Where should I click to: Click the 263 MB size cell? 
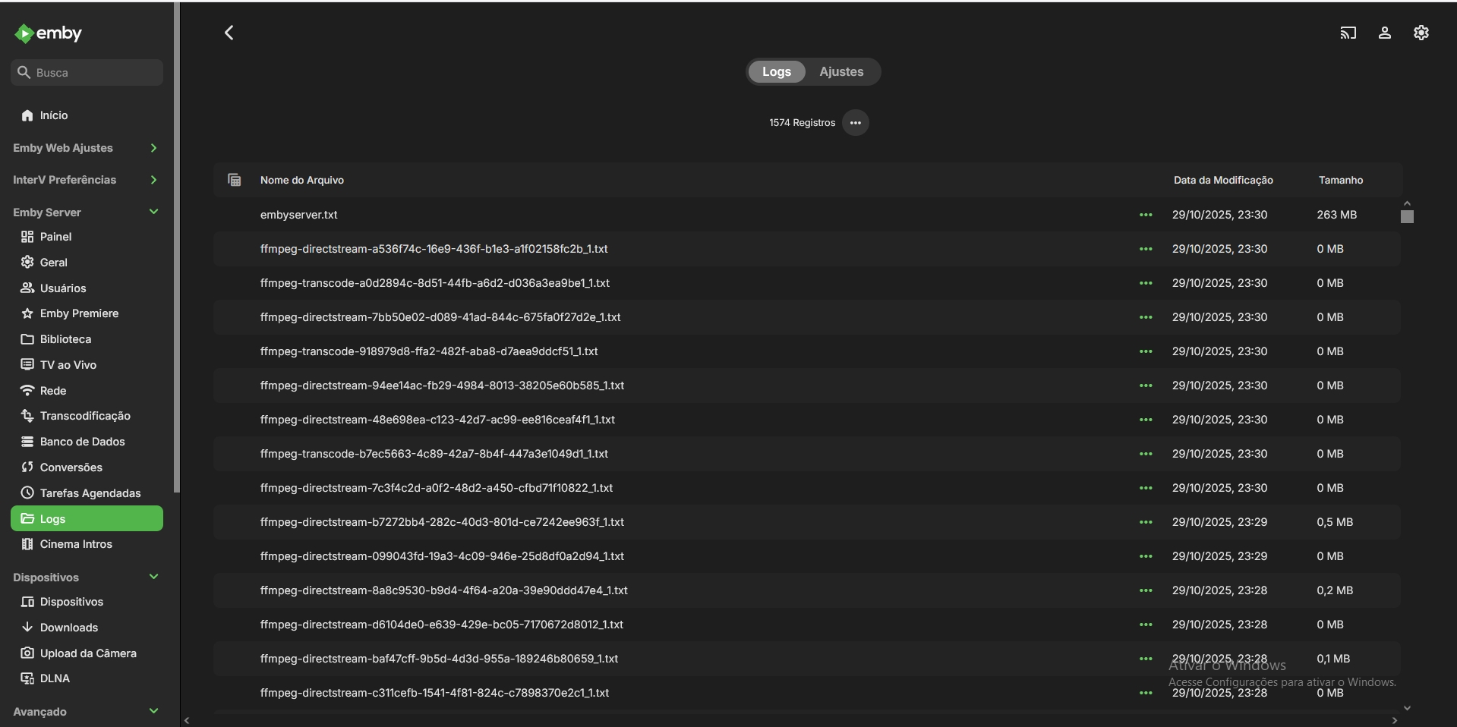tap(1336, 215)
